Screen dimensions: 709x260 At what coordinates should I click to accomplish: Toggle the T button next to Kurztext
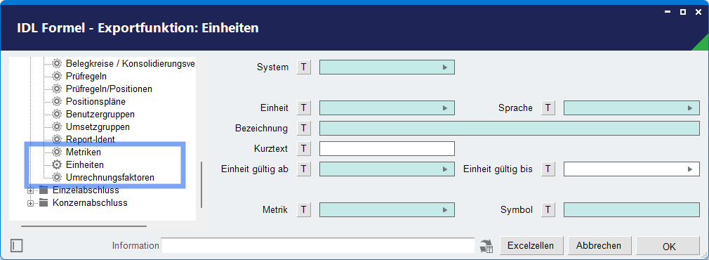coord(304,148)
